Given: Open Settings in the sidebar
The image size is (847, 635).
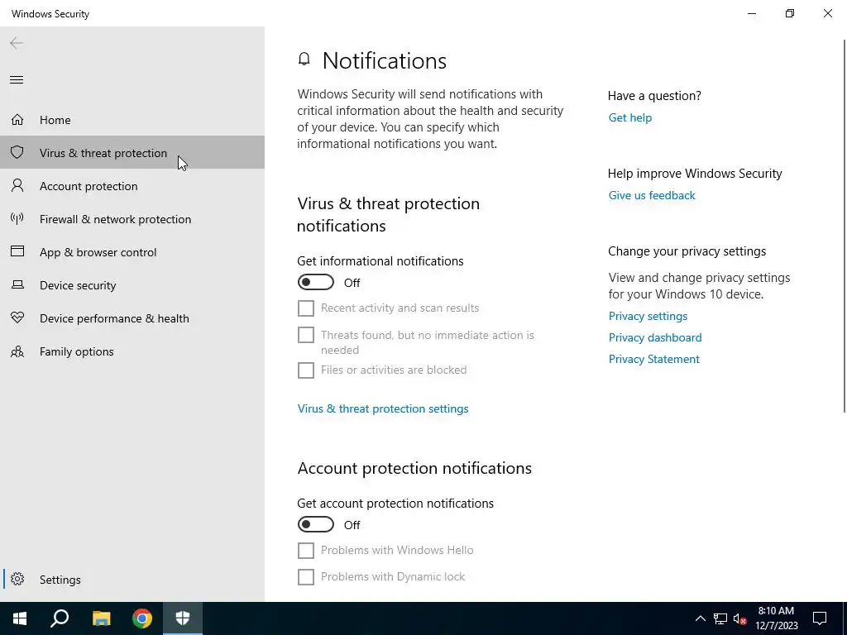Looking at the screenshot, I should click(x=132, y=579).
